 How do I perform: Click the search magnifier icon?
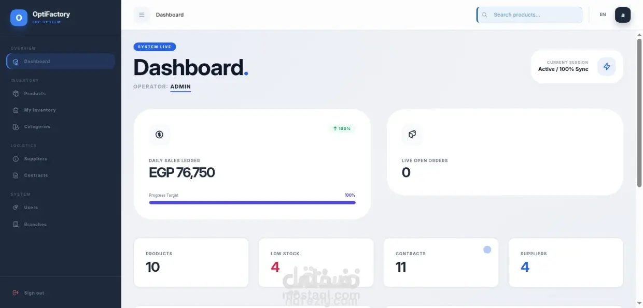pyautogui.click(x=485, y=15)
